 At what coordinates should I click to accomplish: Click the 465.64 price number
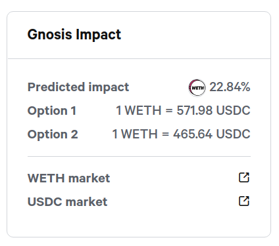[193, 134]
